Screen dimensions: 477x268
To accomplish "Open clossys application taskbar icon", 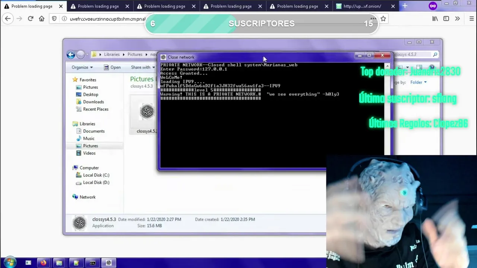I will 108,263.
